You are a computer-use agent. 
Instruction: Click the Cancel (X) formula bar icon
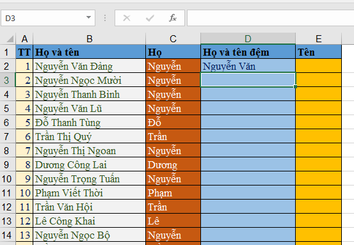[x=127, y=18]
